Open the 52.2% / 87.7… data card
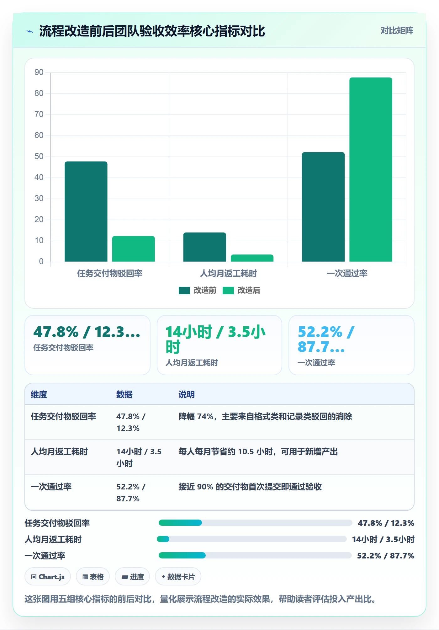The image size is (439, 630). point(352,345)
